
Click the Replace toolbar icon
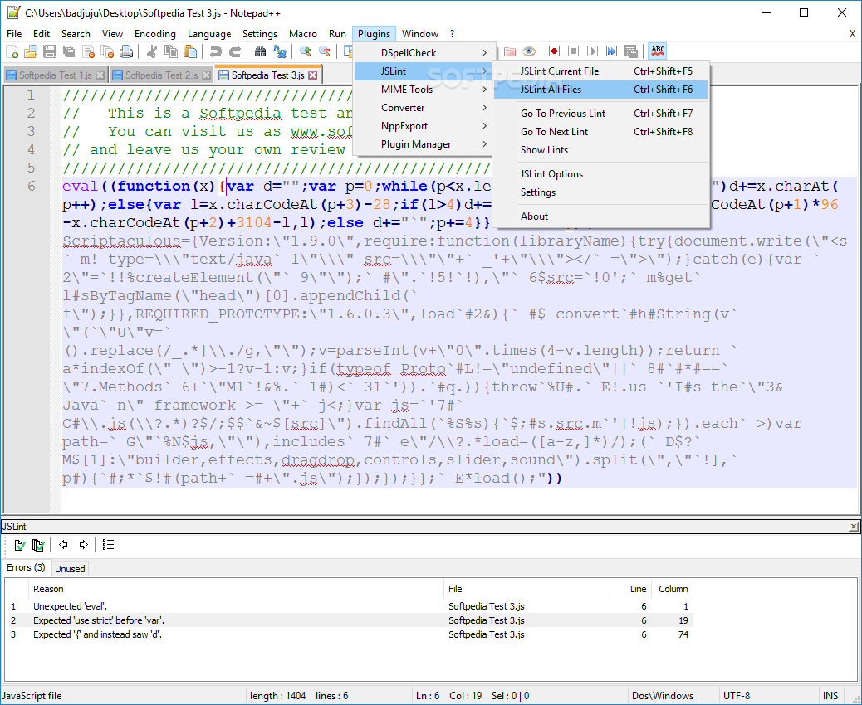click(x=280, y=51)
